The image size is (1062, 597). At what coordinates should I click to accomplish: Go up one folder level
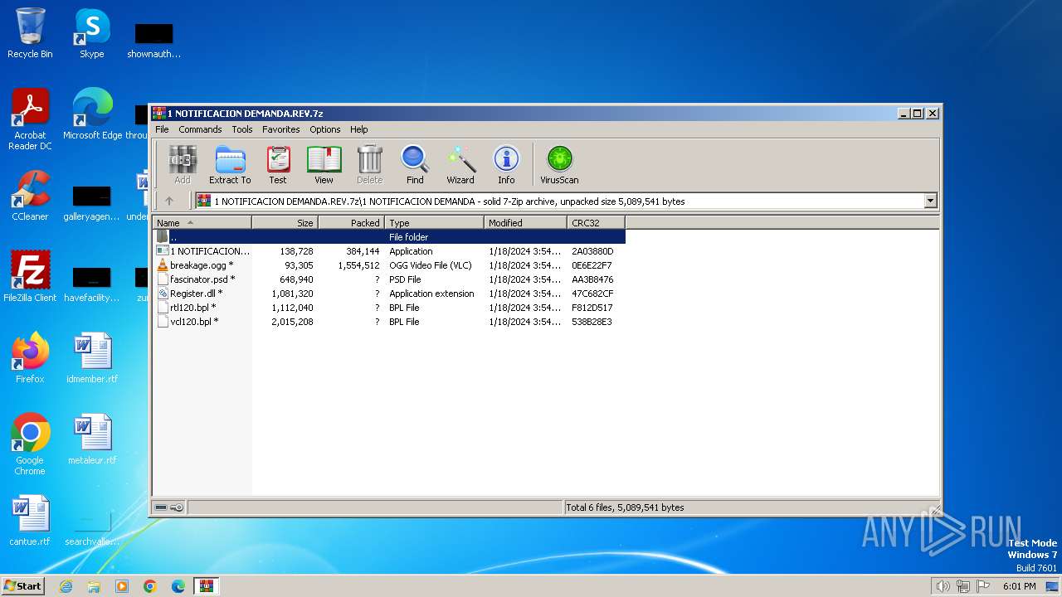click(169, 201)
